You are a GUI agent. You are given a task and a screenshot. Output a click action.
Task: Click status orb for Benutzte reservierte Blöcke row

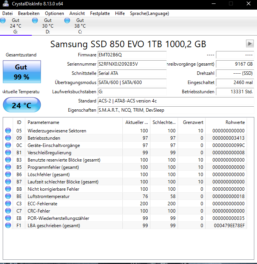coord(8,160)
